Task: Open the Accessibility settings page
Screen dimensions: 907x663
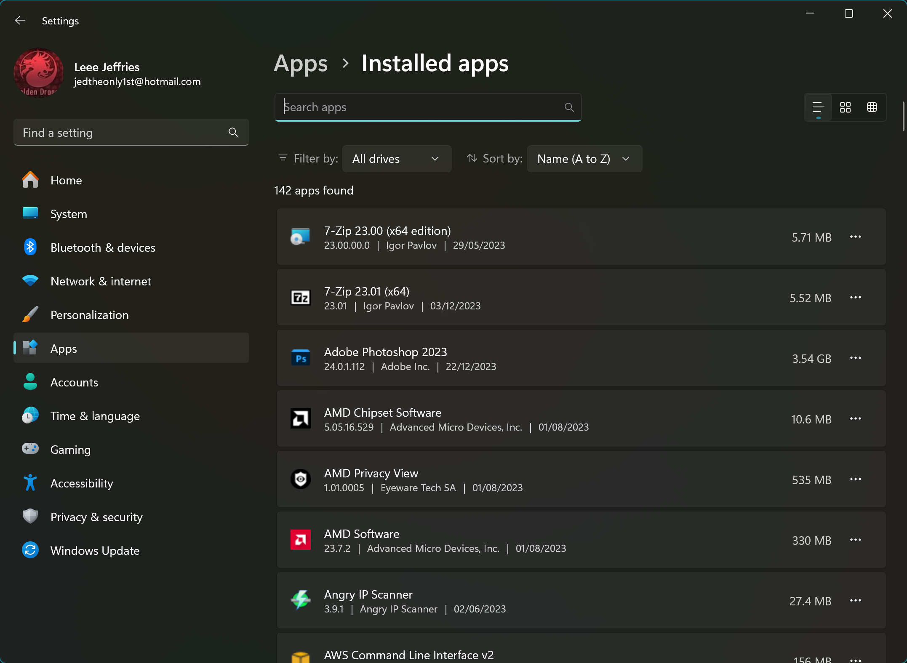Action: tap(131, 483)
